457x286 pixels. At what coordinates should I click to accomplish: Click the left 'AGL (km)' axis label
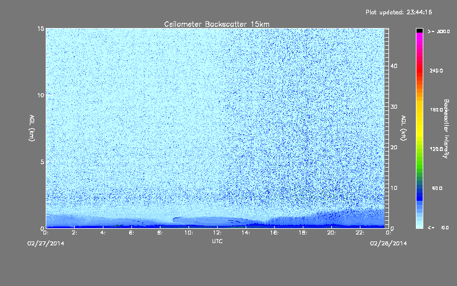click(x=32, y=128)
